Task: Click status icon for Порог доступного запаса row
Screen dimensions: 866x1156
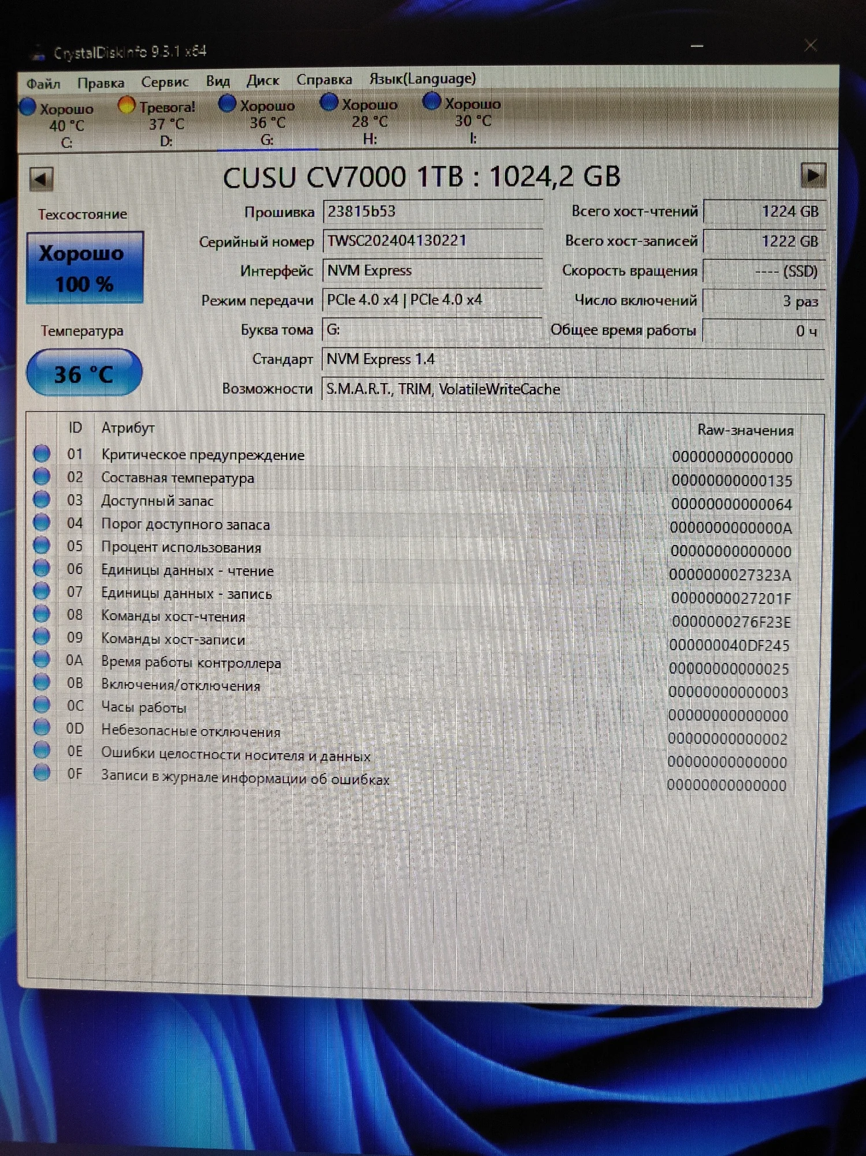Action: [42, 523]
